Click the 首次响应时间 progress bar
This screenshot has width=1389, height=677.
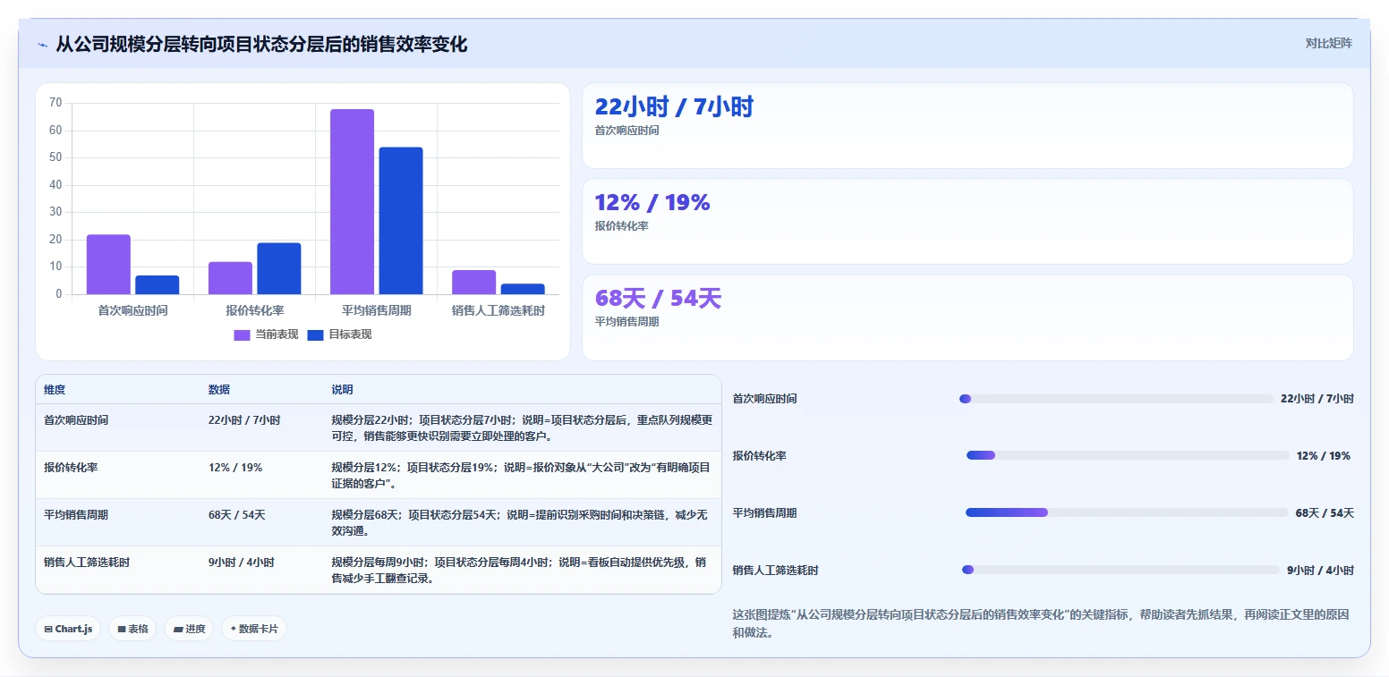(x=1116, y=399)
